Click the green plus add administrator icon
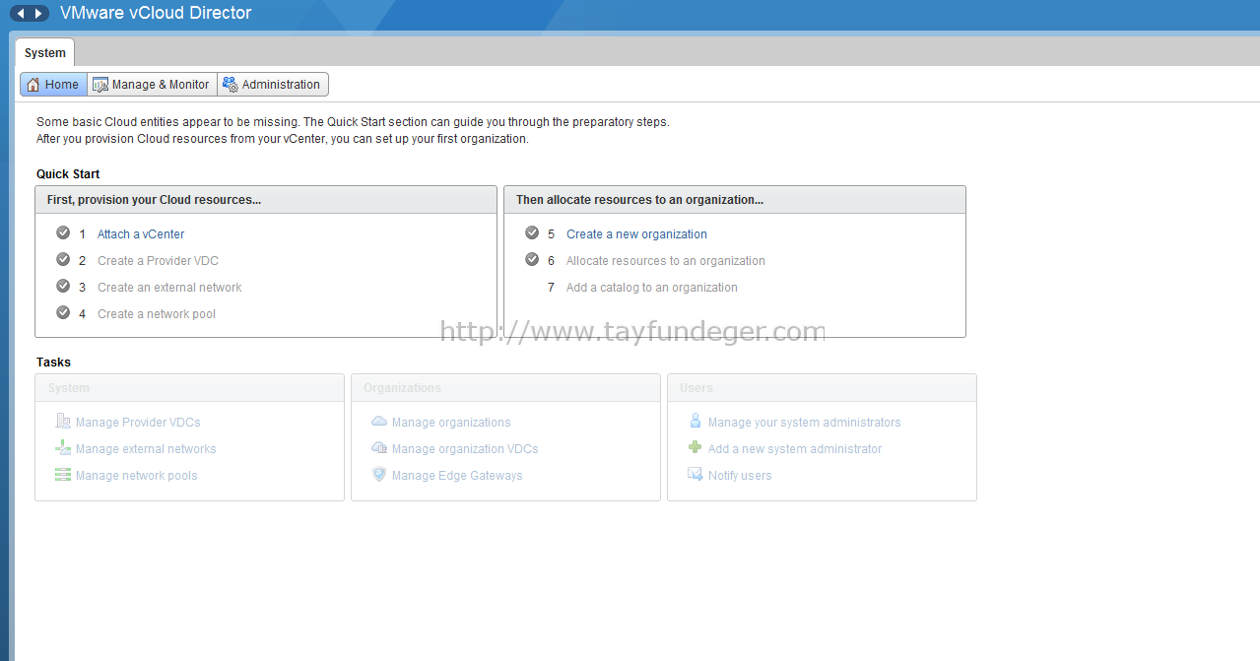1260x661 pixels. click(696, 448)
